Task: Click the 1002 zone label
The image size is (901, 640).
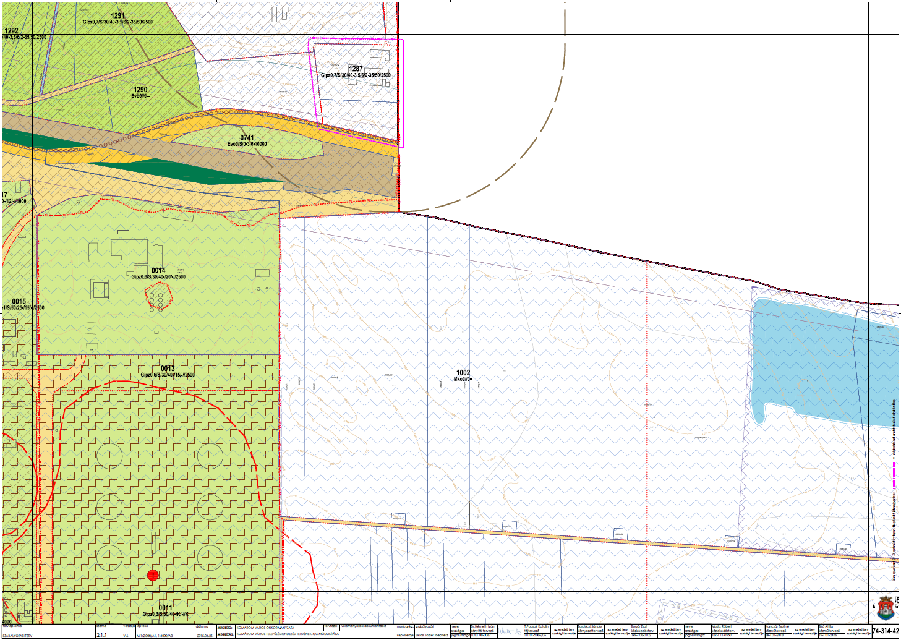Action: point(463,373)
